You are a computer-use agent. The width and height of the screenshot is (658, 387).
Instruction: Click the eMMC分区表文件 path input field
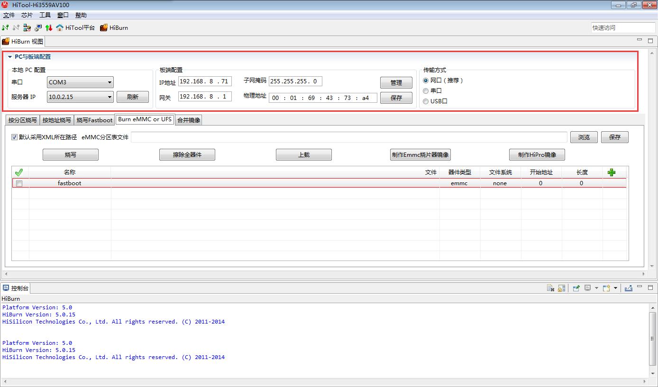point(348,137)
